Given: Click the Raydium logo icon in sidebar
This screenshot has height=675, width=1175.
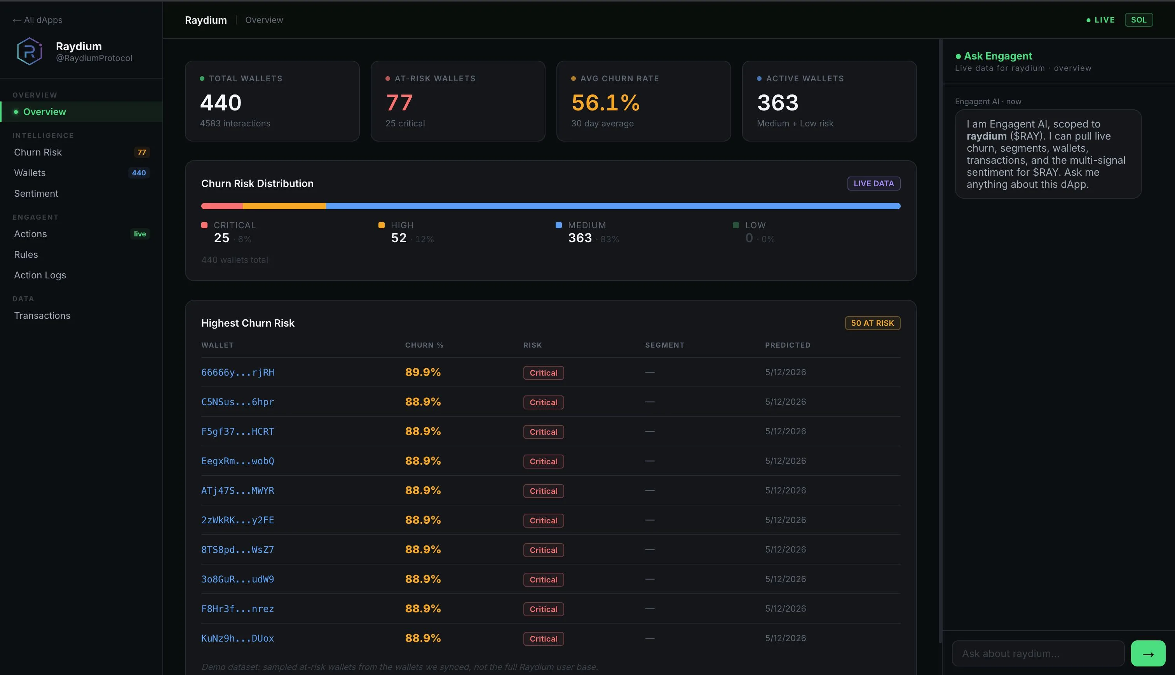Looking at the screenshot, I should (x=29, y=51).
